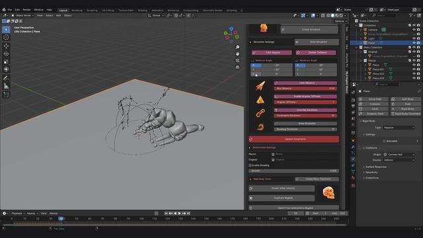Viewport: 423px width, 238px height.
Task: Click the navigation axis gizmo
Action: [x=231, y=34]
